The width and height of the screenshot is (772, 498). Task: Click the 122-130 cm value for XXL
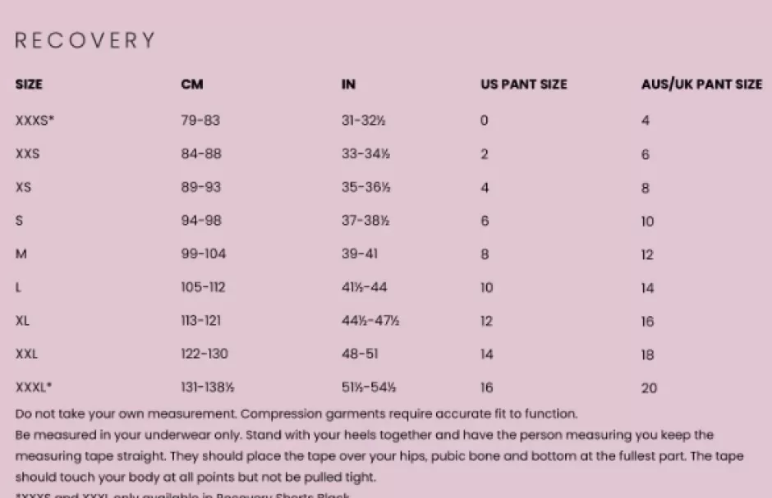click(x=204, y=354)
